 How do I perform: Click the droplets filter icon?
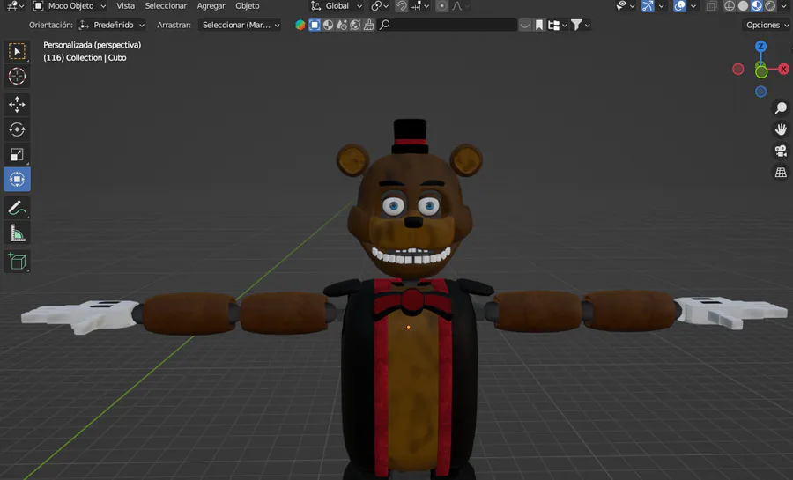point(342,25)
